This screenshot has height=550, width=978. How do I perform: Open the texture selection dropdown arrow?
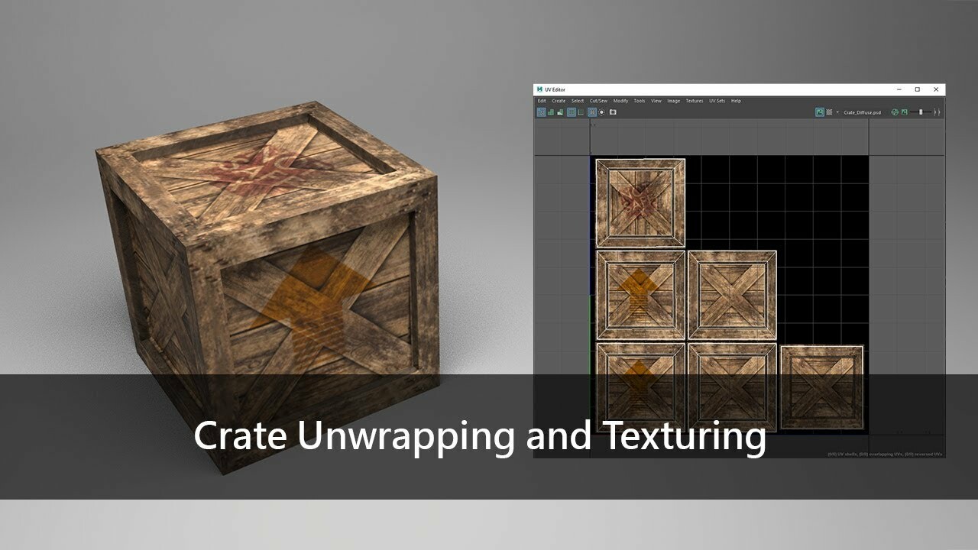point(837,112)
